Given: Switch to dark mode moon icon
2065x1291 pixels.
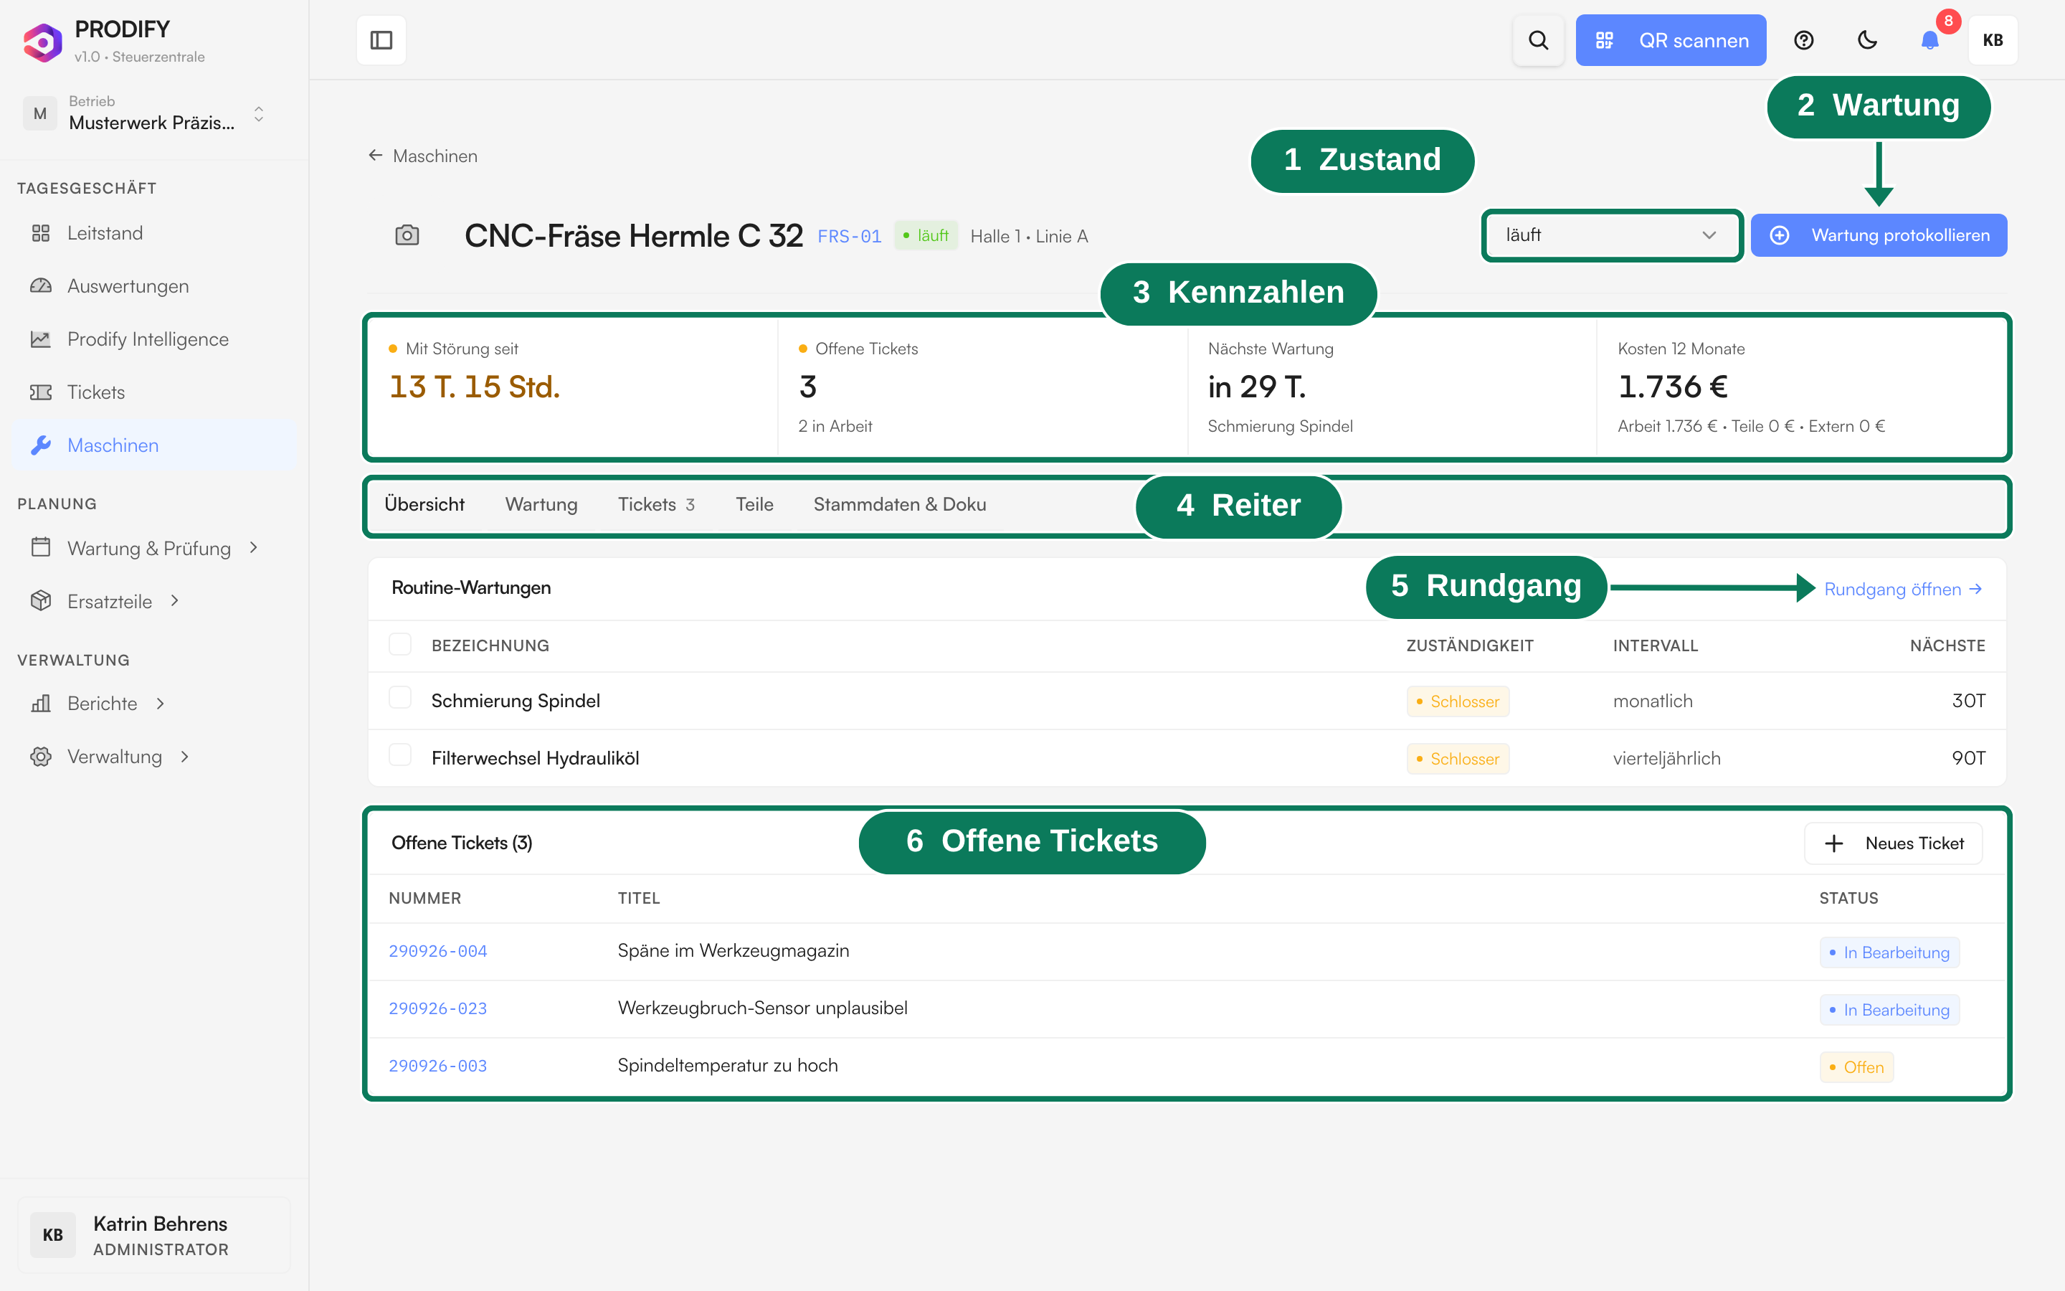Looking at the screenshot, I should click(x=1866, y=40).
